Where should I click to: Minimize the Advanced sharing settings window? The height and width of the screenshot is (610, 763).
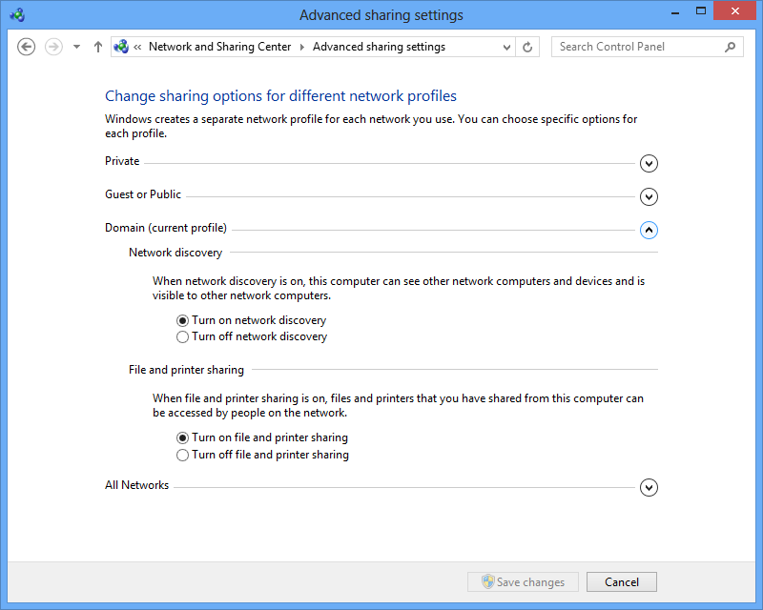pos(675,11)
